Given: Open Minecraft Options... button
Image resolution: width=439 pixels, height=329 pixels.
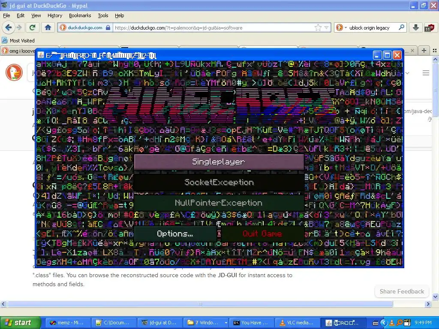Looking at the screenshot, I should [175, 233].
